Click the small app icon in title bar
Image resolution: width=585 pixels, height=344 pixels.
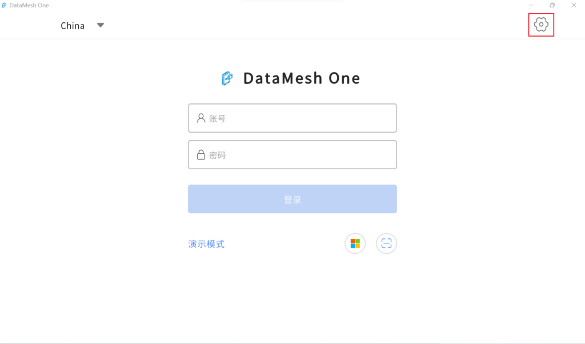[4, 5]
